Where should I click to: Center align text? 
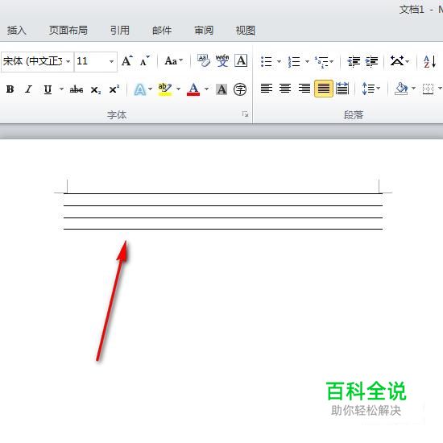(x=285, y=89)
